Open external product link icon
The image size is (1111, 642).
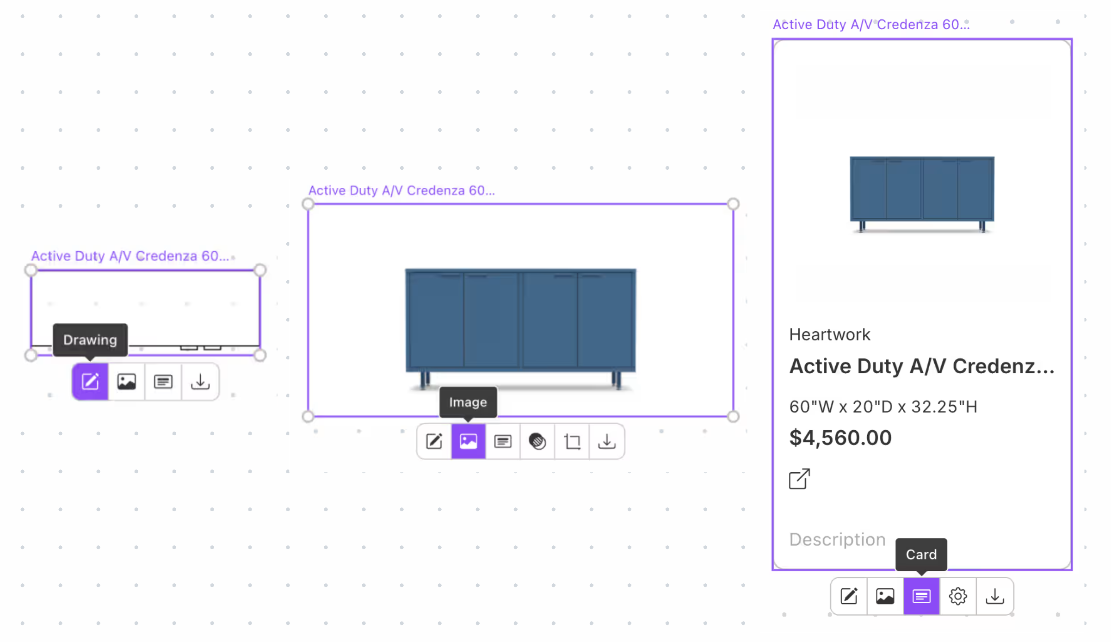(799, 479)
